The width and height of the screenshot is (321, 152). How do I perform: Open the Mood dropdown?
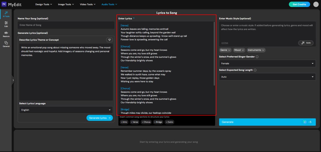(239, 50)
